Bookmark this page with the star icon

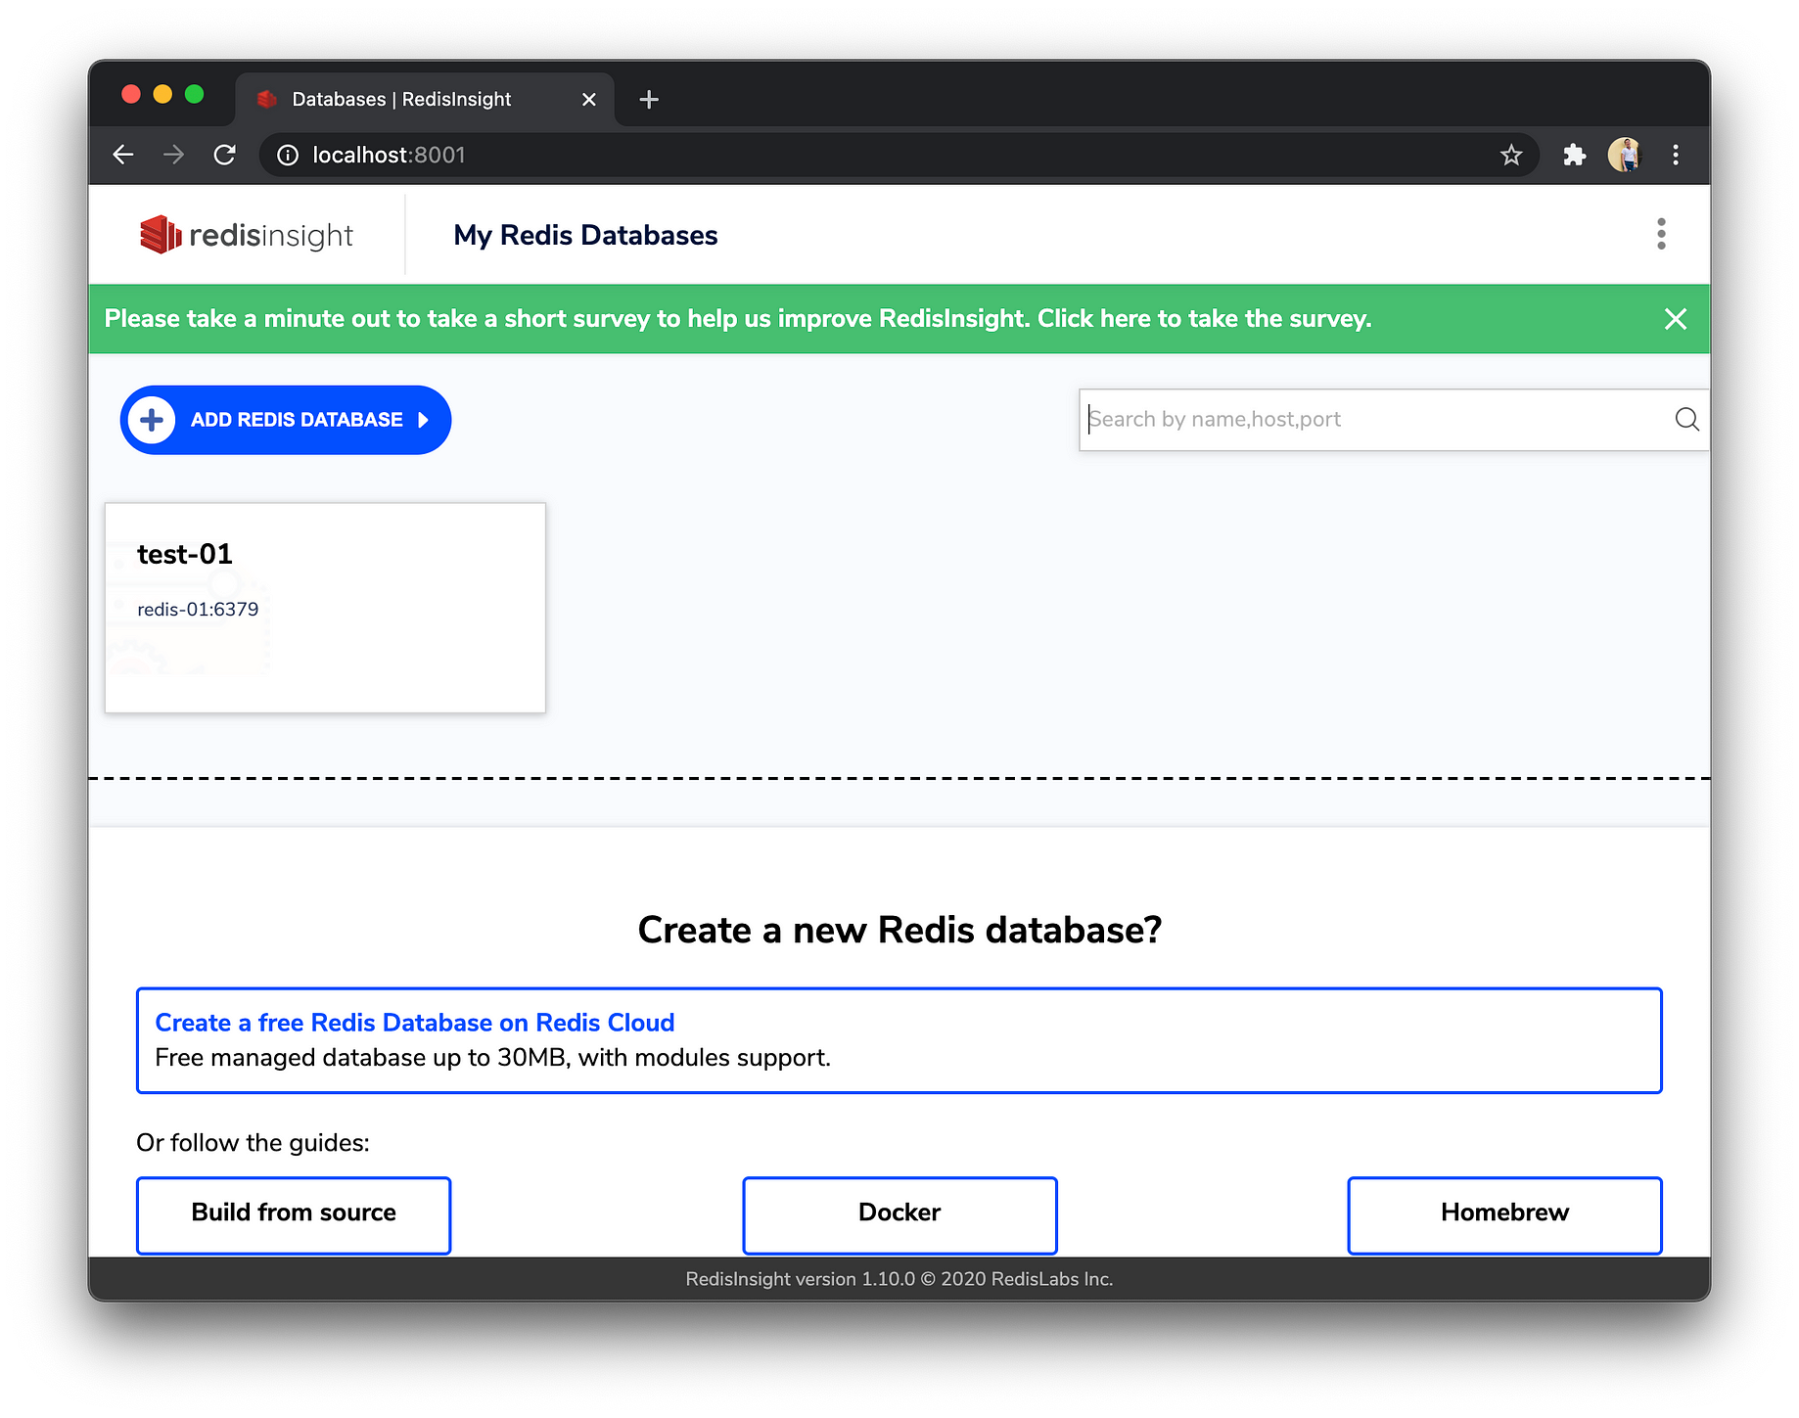click(x=1511, y=155)
